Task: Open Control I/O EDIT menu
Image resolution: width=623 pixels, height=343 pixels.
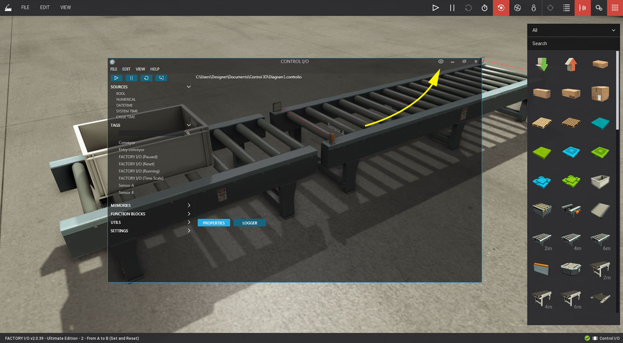Action: (x=126, y=69)
